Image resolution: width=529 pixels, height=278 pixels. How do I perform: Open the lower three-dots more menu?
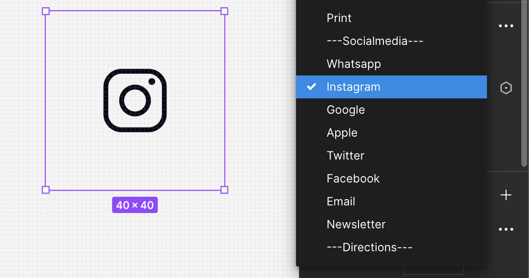(x=506, y=229)
